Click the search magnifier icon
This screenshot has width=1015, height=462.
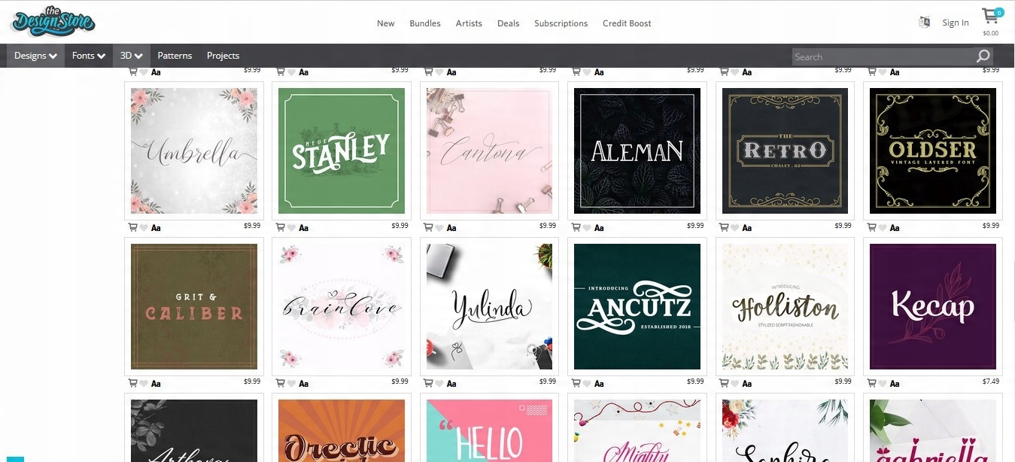click(983, 56)
